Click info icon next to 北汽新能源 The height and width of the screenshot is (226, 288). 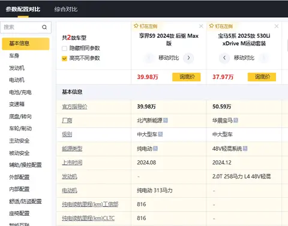(166, 120)
